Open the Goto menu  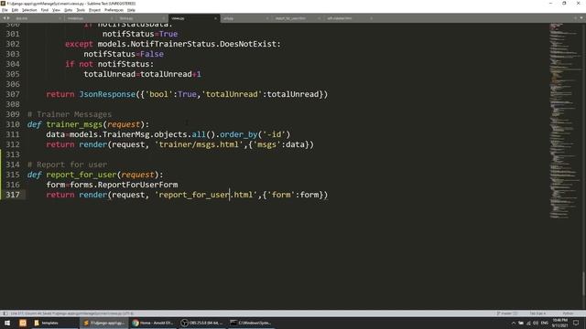pos(68,10)
